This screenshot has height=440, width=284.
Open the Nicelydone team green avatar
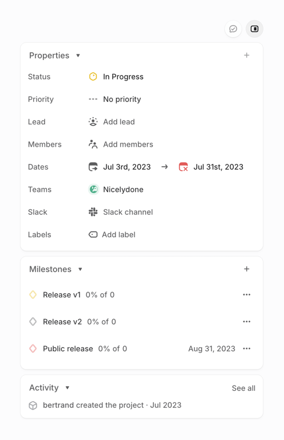(x=93, y=190)
